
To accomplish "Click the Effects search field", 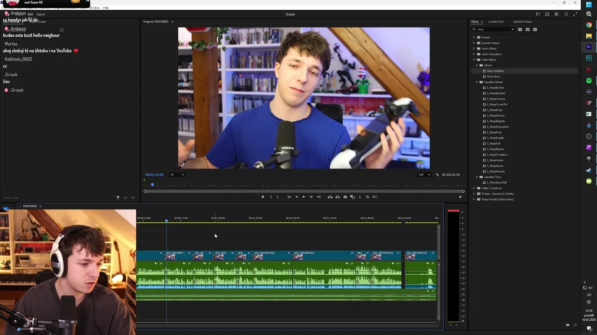I will 493,29.
